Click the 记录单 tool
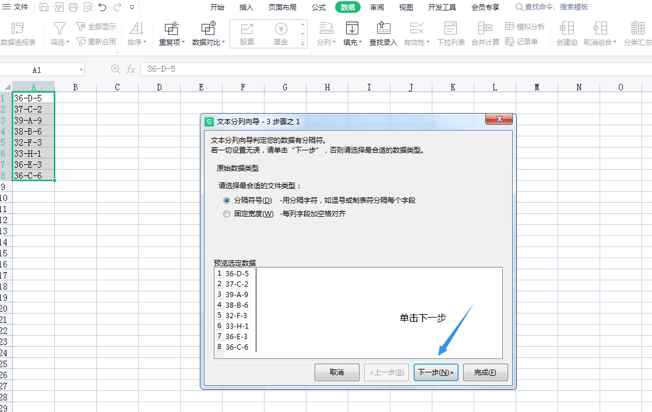 click(x=521, y=41)
